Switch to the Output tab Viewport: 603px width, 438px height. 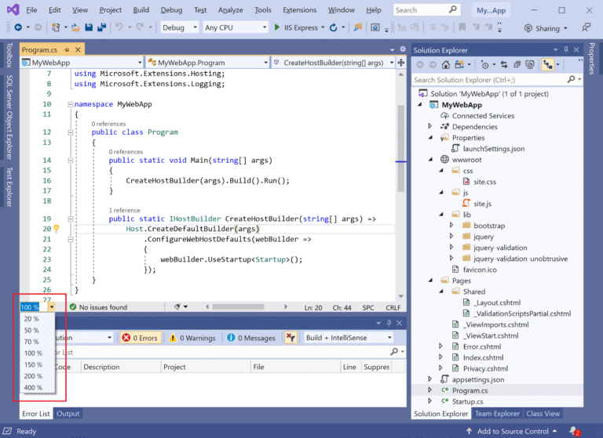(68, 414)
